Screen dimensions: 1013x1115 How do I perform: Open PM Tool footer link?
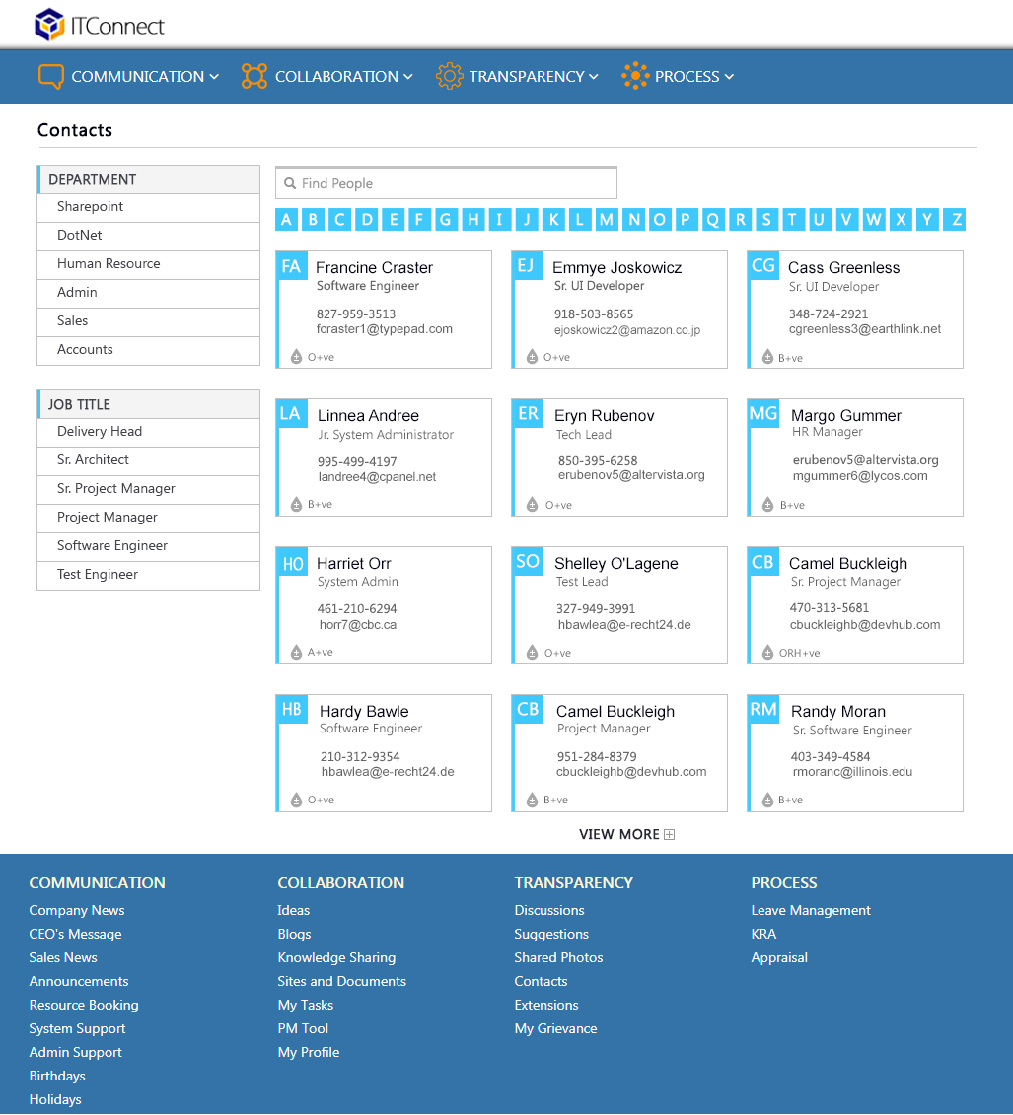[303, 1028]
